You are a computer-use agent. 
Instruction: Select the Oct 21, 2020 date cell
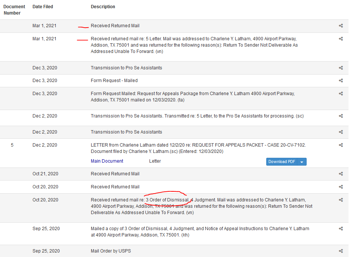[45, 174]
